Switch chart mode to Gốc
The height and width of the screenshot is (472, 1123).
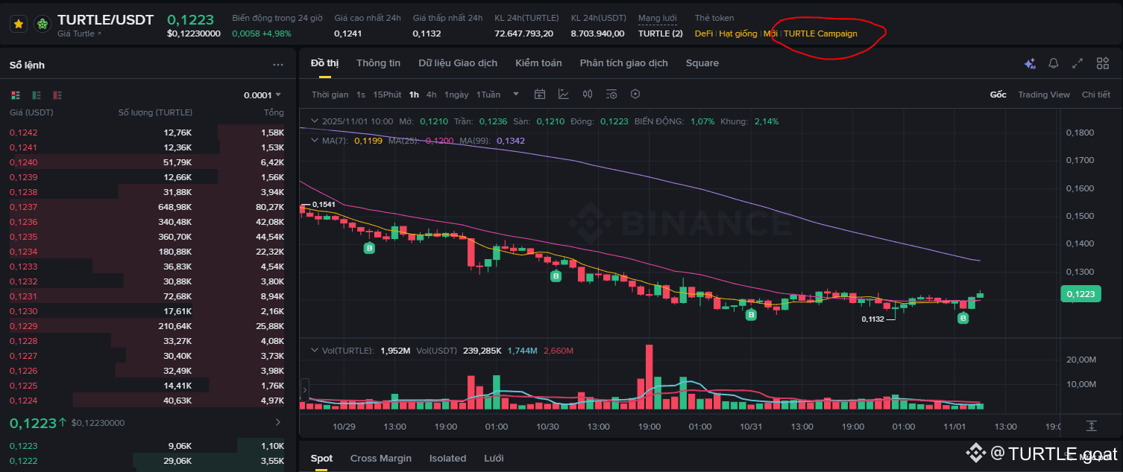tap(998, 95)
